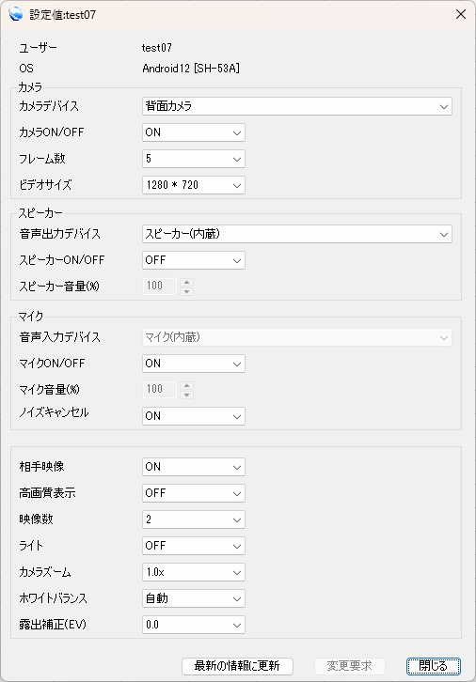Click the スピーカー group heading

(40, 212)
